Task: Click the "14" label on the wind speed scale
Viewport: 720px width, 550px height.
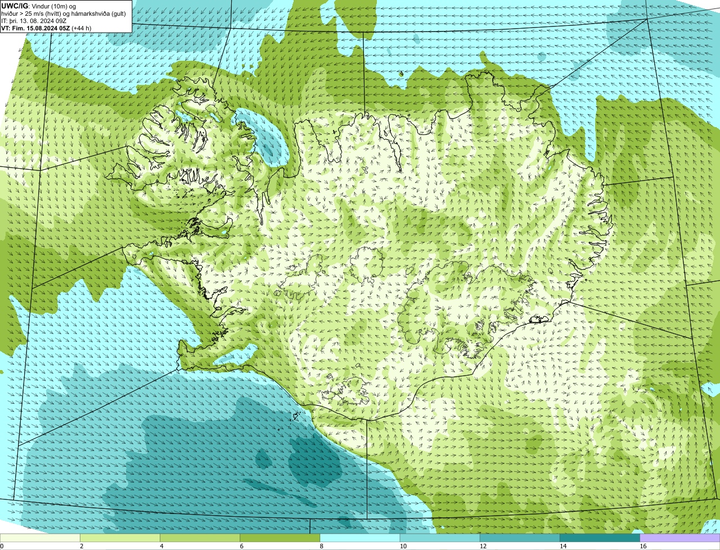Action: coord(563,546)
